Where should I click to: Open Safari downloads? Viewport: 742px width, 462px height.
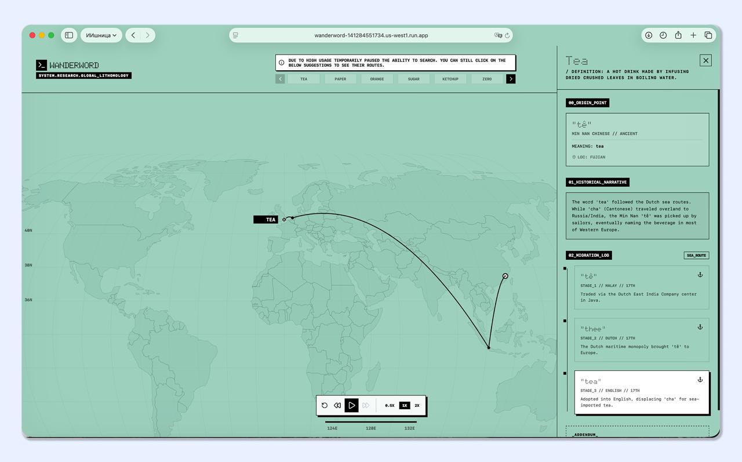click(649, 35)
